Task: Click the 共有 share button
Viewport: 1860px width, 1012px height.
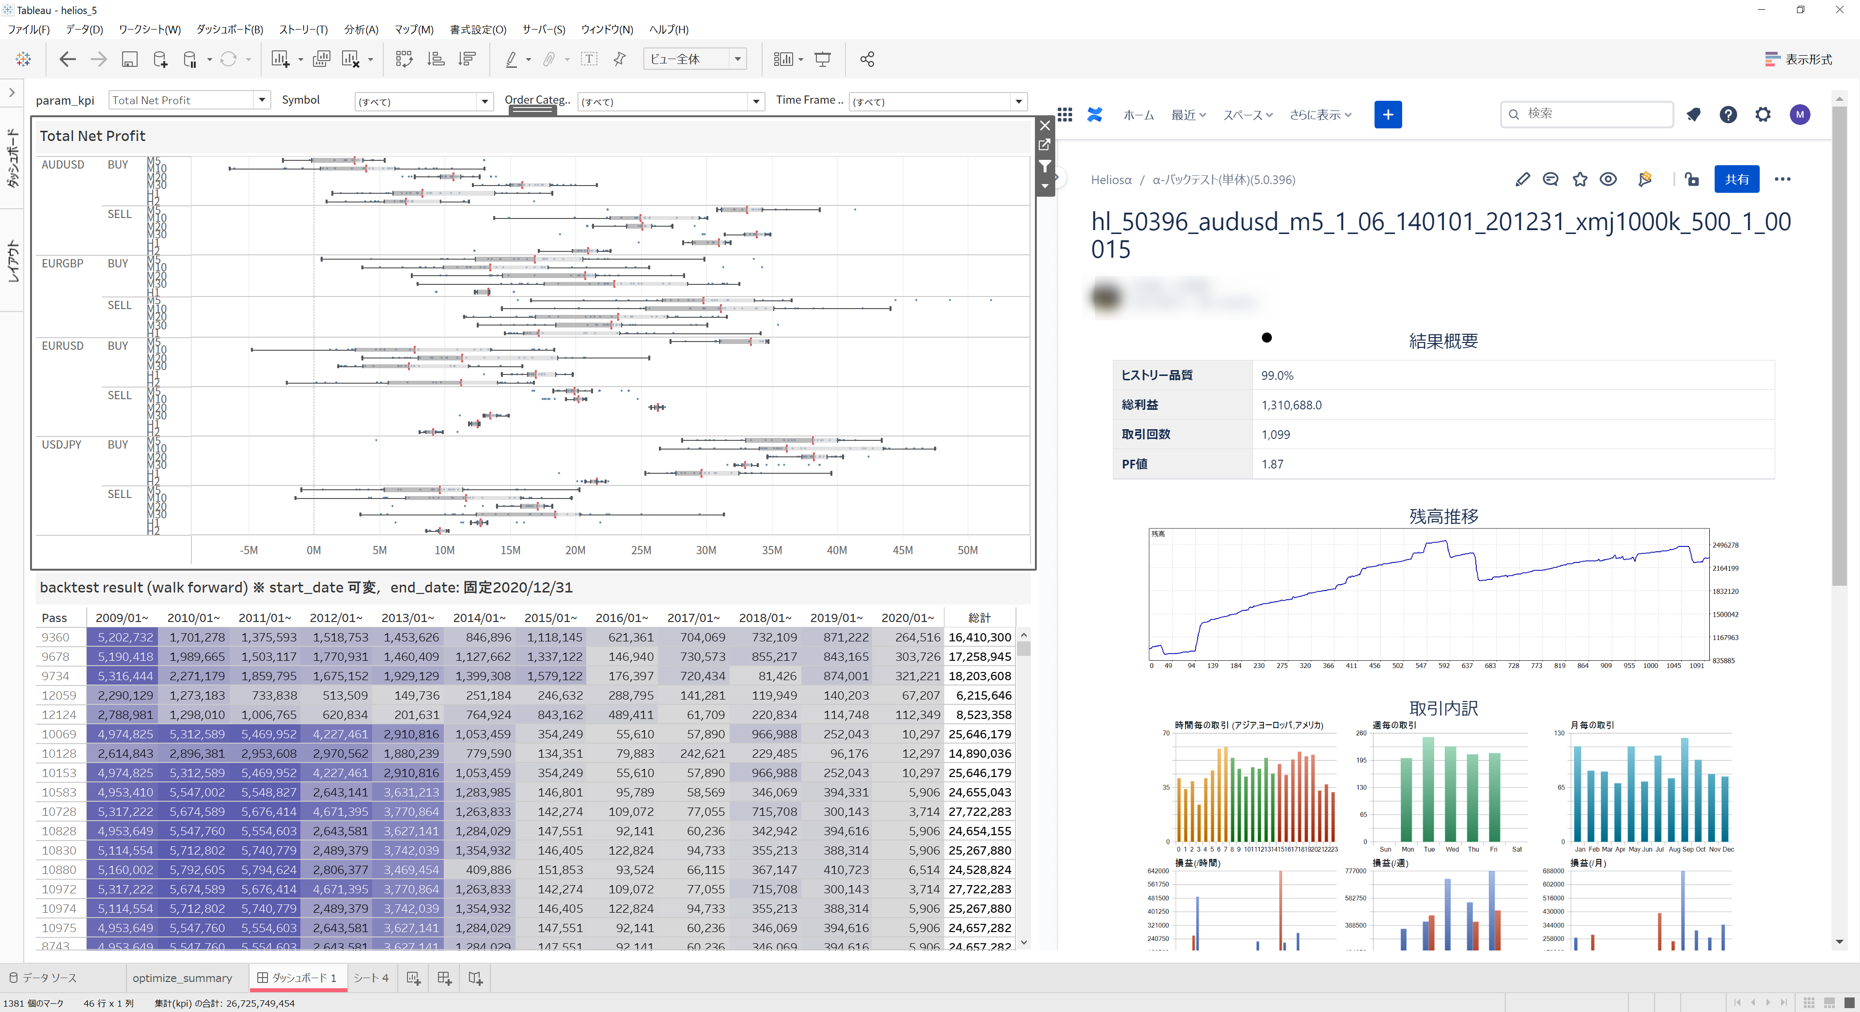Action: [x=1736, y=180]
